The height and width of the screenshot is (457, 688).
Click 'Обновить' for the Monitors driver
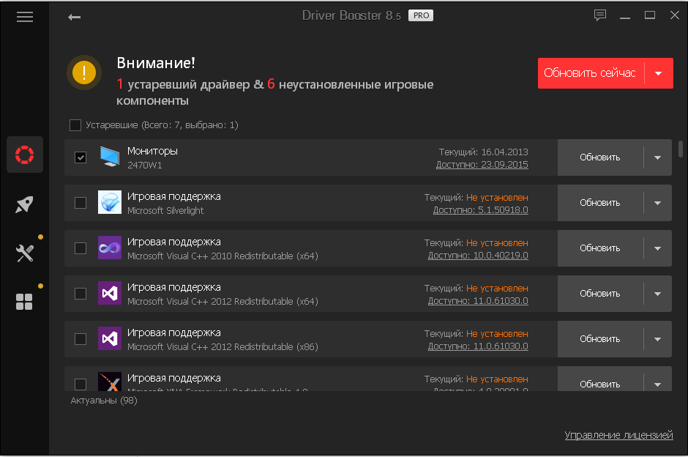(x=600, y=157)
